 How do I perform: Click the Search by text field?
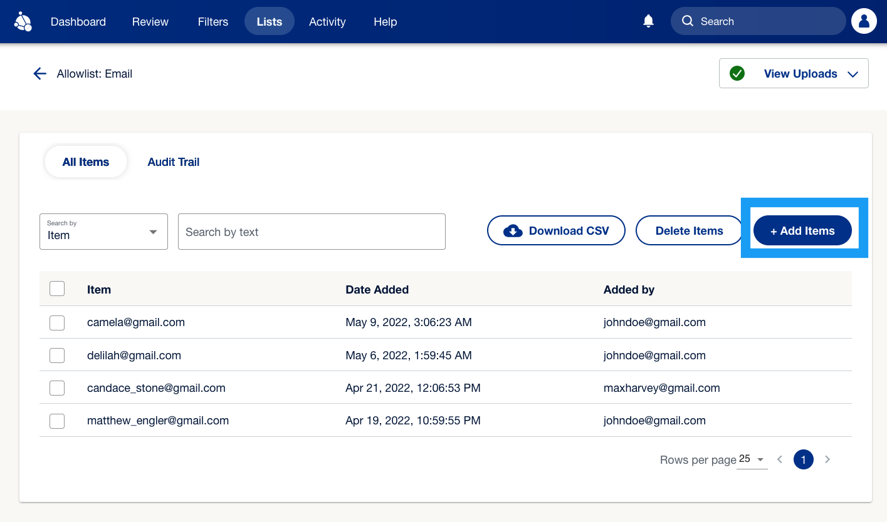coord(312,232)
